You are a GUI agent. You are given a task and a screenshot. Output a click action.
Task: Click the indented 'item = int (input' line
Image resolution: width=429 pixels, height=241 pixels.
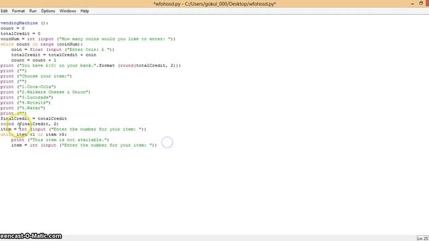point(84,145)
